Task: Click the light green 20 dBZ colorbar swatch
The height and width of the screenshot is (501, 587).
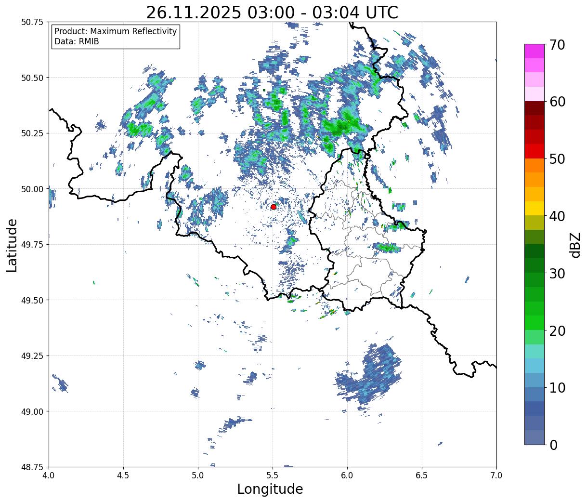Action: 535,337
